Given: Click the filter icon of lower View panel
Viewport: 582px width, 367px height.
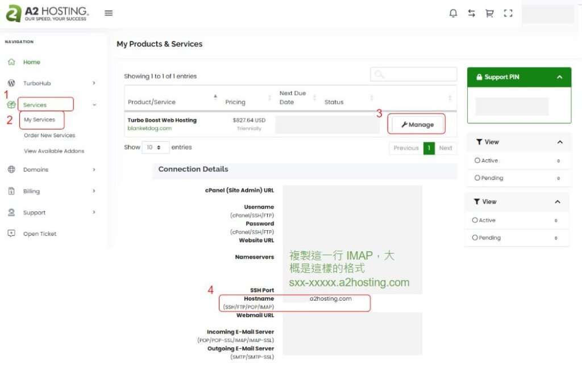Looking at the screenshot, I should [x=477, y=201].
